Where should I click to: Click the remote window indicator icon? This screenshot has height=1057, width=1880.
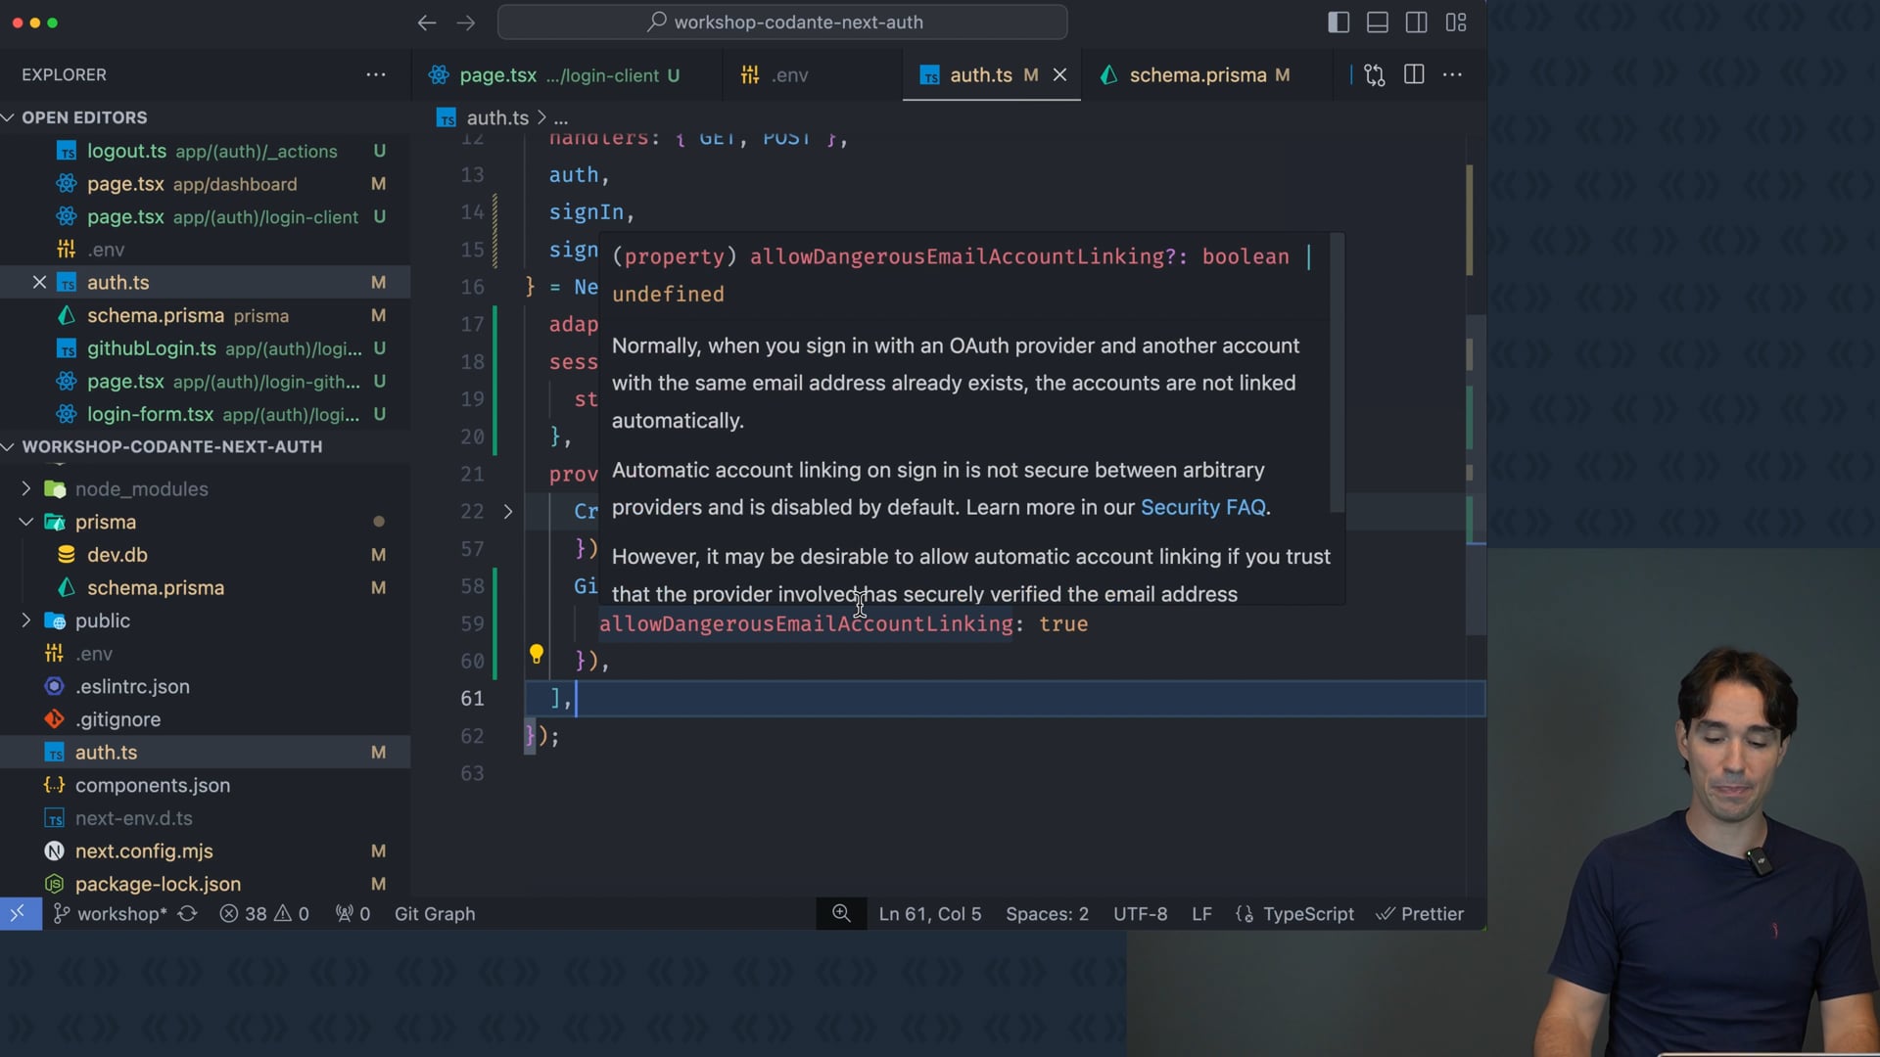pos(18,913)
